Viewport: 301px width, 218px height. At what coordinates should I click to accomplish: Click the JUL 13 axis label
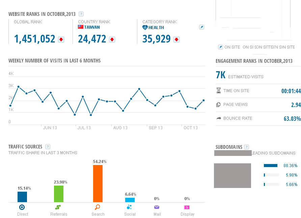click(84, 128)
